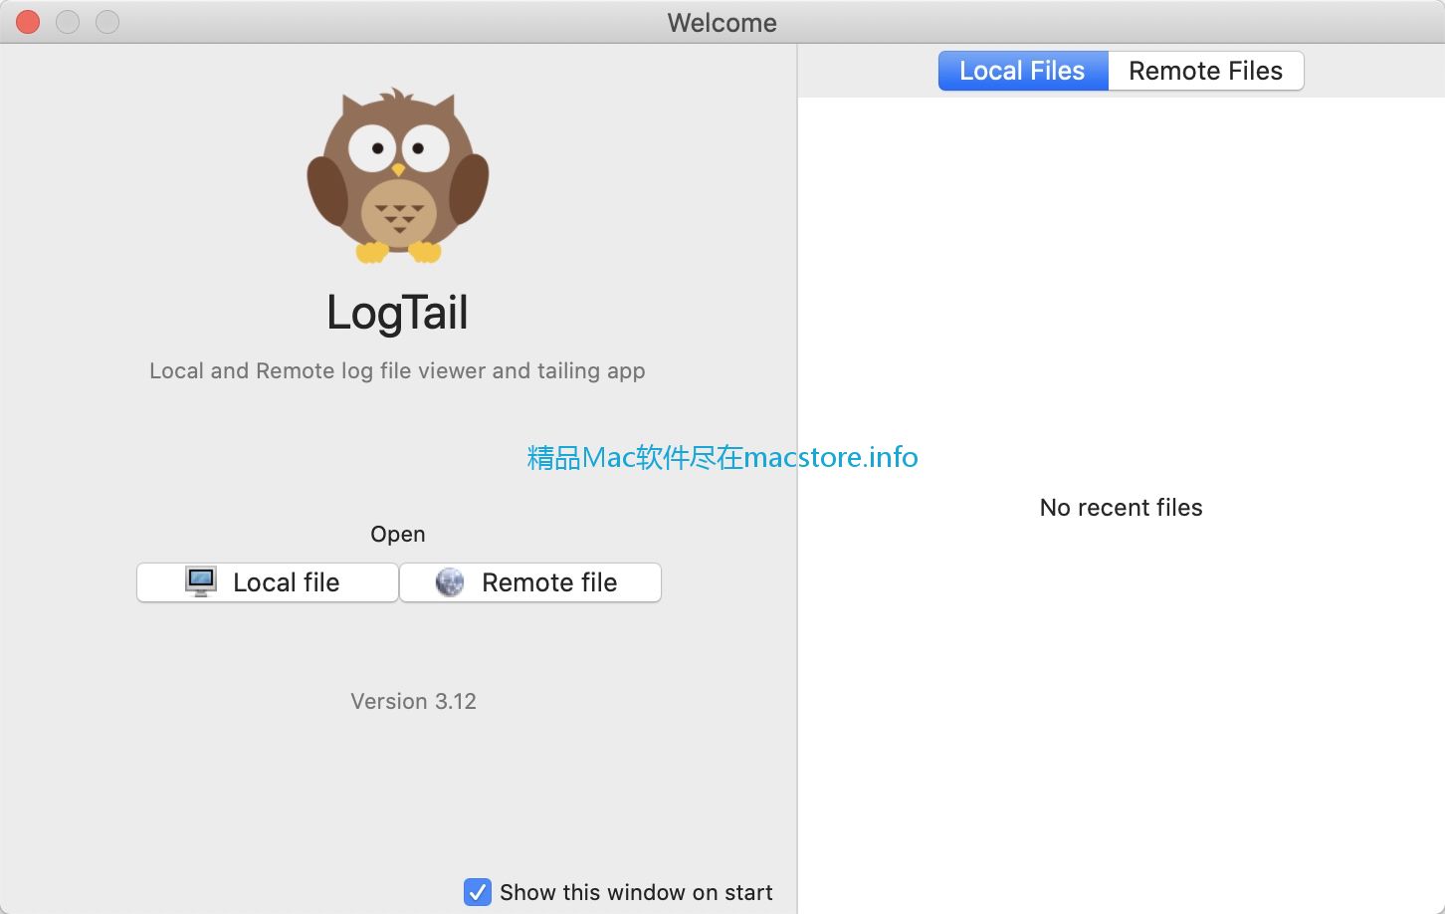Click the Open label above buttons
Viewport: 1445px width, 914px height.
397,535
